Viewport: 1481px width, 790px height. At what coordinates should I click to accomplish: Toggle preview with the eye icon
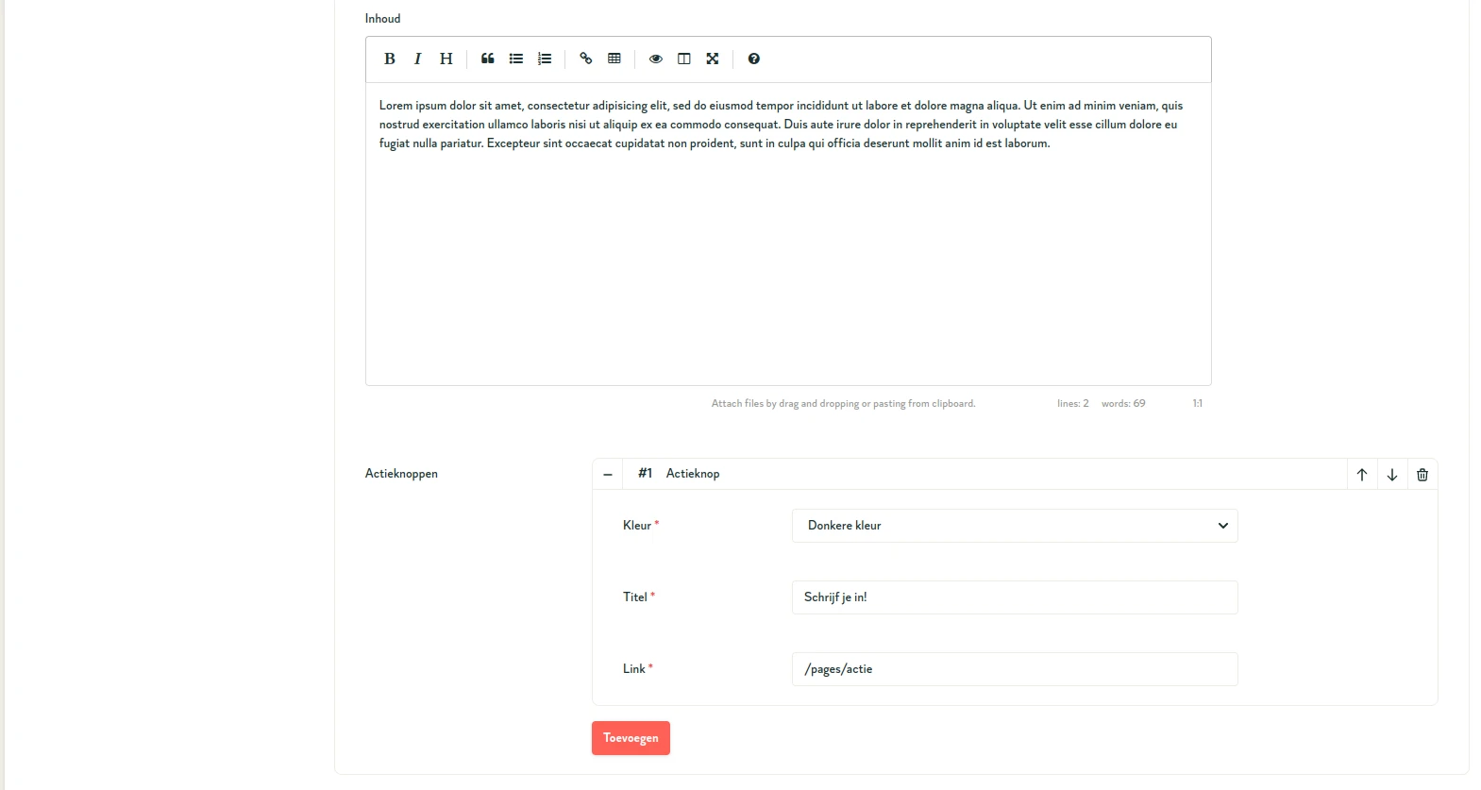tap(656, 59)
